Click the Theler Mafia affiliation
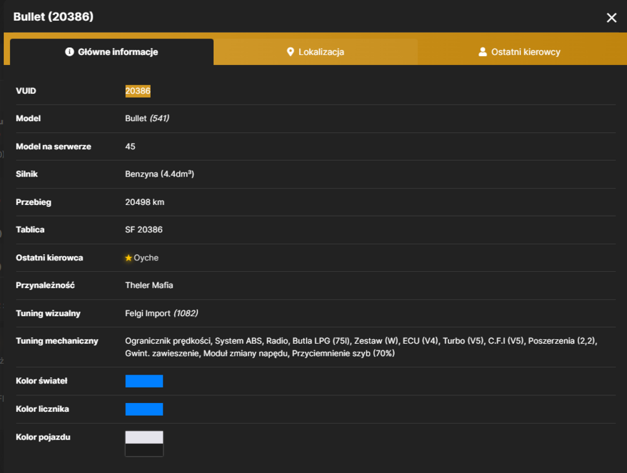 click(149, 286)
